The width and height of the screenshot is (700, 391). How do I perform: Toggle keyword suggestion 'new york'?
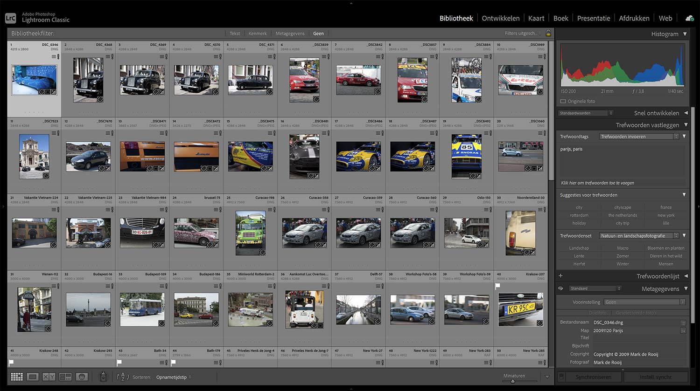[666, 215]
